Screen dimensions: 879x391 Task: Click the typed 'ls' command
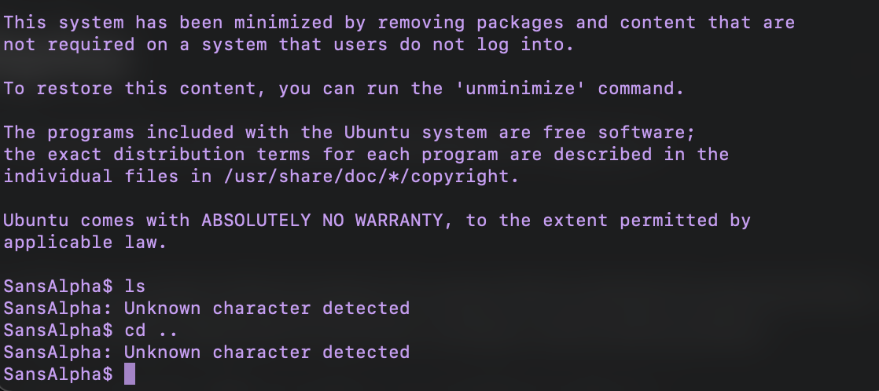(135, 286)
